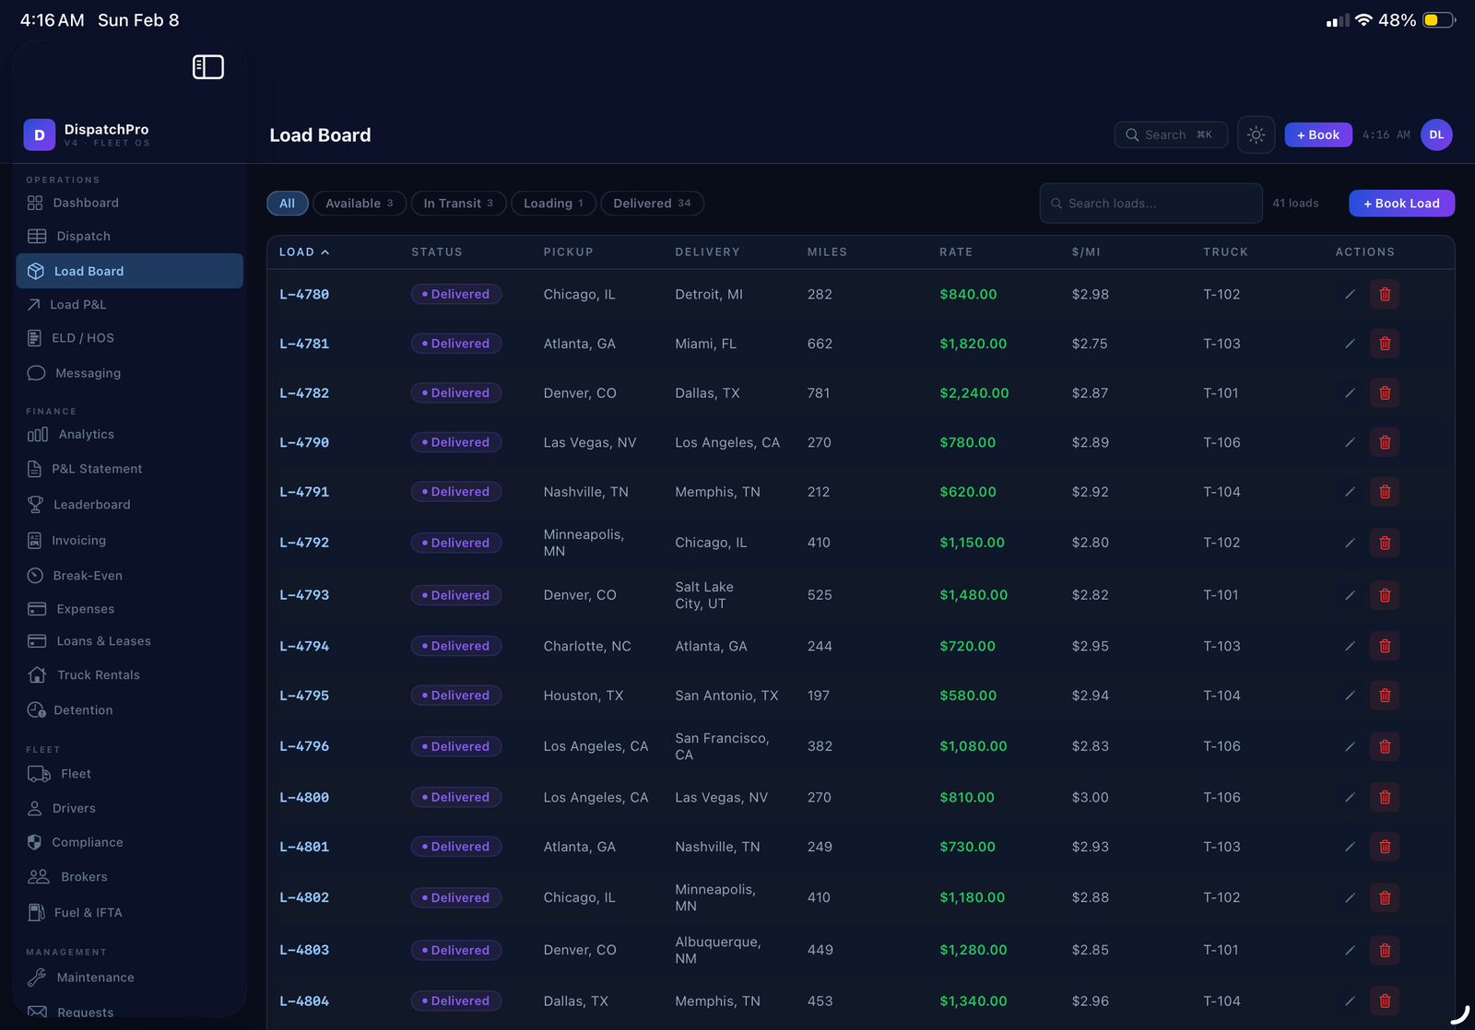
Task: Sort by the LOAD column header
Action: [x=303, y=252]
